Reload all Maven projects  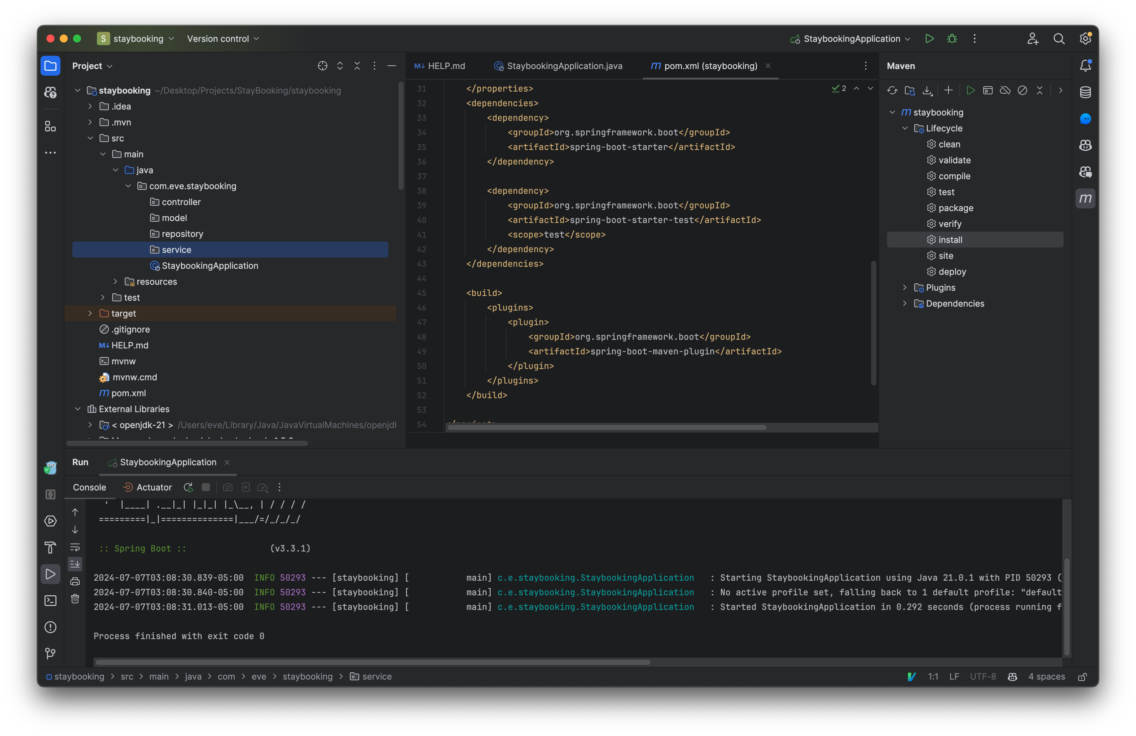pyautogui.click(x=892, y=90)
